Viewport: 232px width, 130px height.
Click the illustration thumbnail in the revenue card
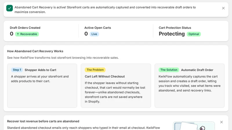click(194, 126)
